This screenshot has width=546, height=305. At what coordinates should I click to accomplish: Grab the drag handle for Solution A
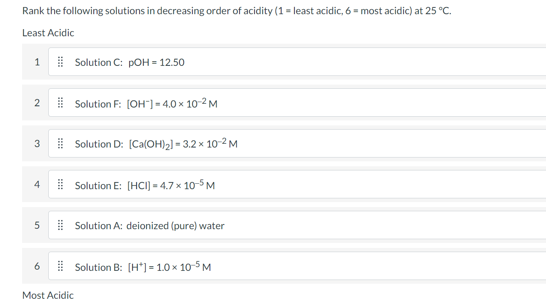[60, 225]
